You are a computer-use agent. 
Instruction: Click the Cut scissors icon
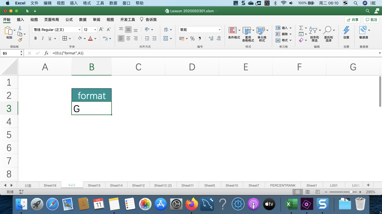coord(20,28)
